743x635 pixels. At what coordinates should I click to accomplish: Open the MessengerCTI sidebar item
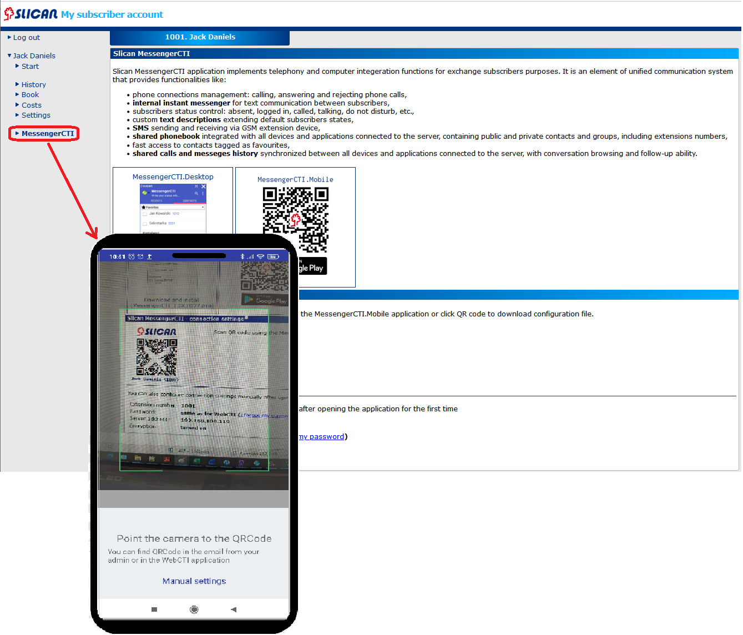(47, 134)
